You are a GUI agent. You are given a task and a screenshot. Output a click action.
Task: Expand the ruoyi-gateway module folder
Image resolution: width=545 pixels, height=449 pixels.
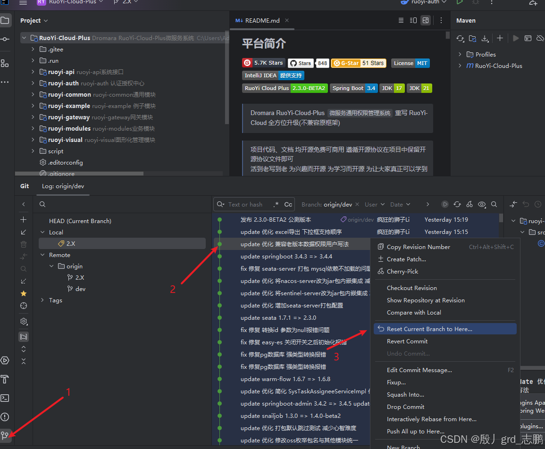[x=33, y=117]
